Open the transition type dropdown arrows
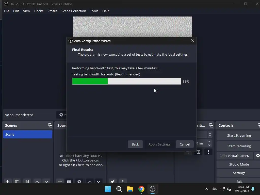Viewport: 260px width, 195px height. pos(210,134)
